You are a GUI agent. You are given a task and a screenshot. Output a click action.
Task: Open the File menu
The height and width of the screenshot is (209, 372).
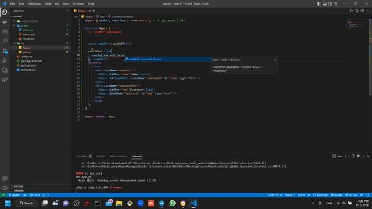pos(13,3)
